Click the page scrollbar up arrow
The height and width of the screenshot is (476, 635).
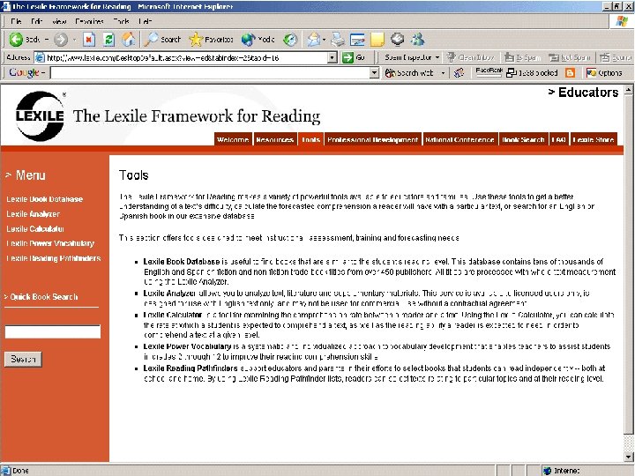coord(629,90)
